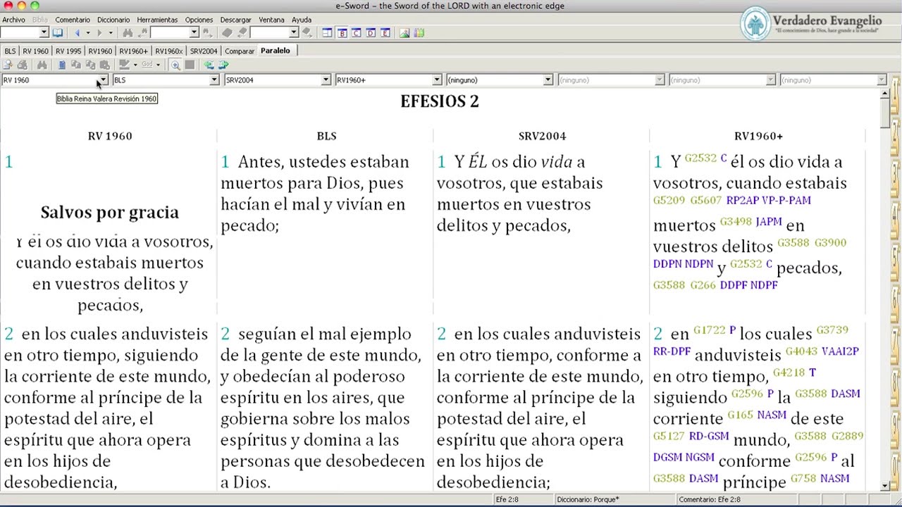
Task: Click the binoculars search icon in top toolbar
Action: tap(128, 32)
